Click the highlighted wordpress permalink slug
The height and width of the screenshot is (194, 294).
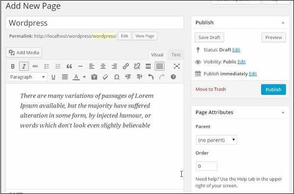[104, 36]
